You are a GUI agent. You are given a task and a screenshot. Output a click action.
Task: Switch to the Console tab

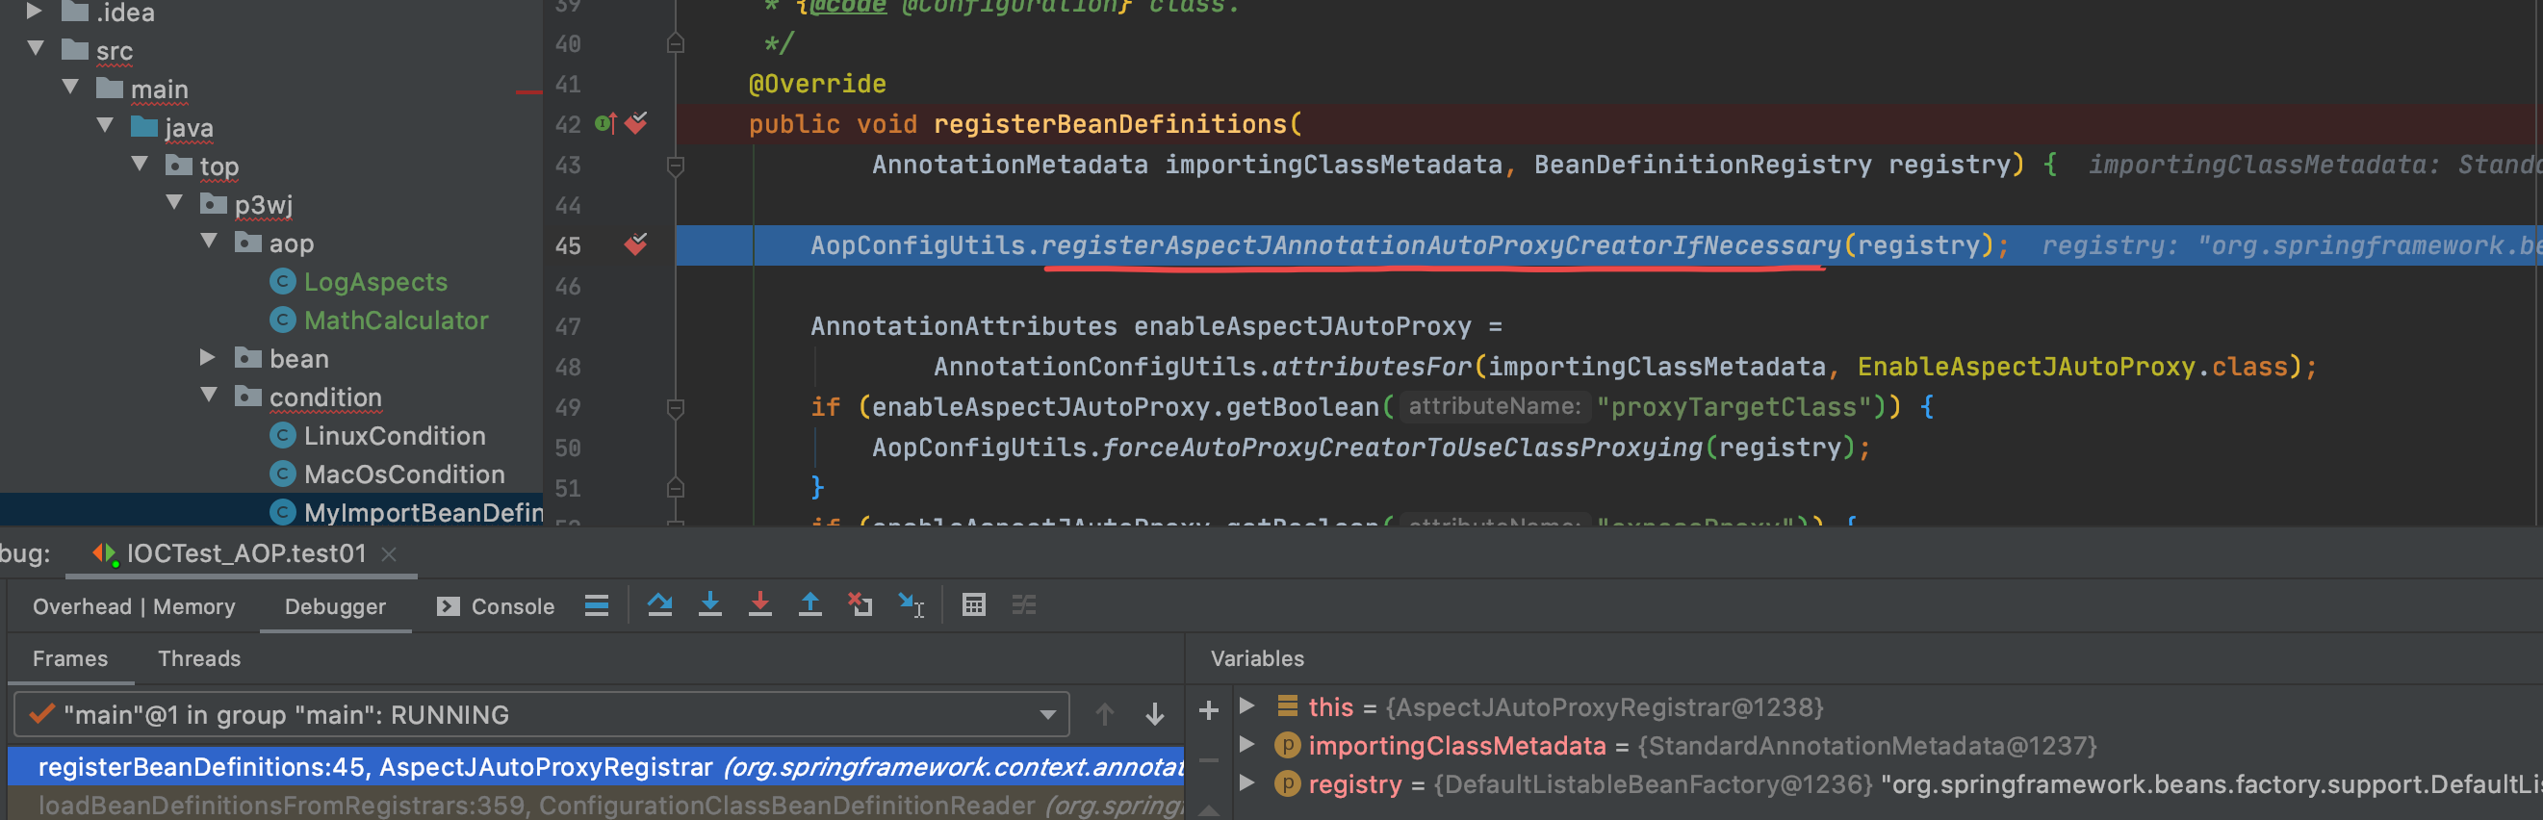click(496, 607)
